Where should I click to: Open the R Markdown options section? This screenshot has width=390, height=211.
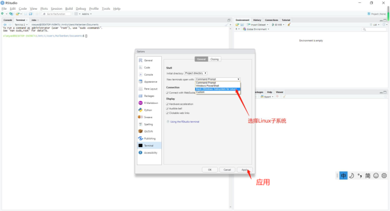tap(148, 103)
